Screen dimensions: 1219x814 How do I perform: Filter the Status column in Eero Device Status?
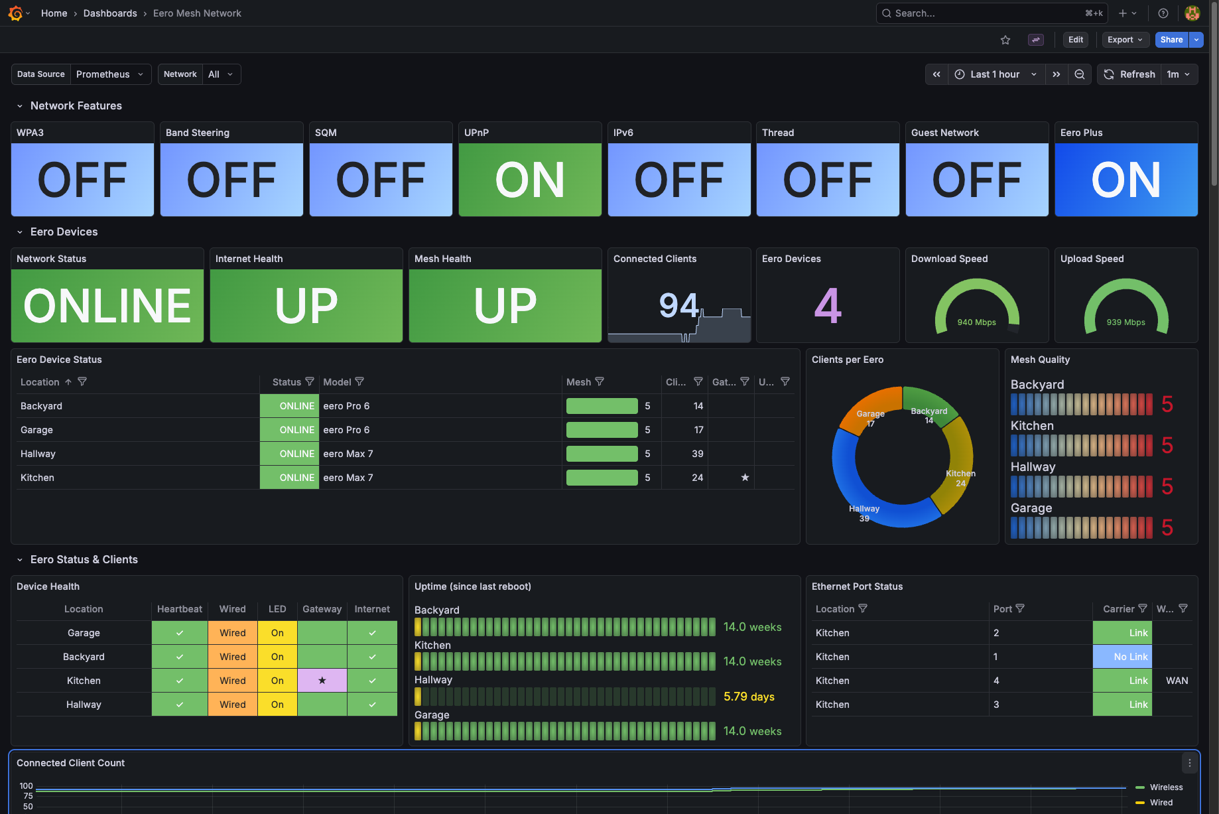310,381
